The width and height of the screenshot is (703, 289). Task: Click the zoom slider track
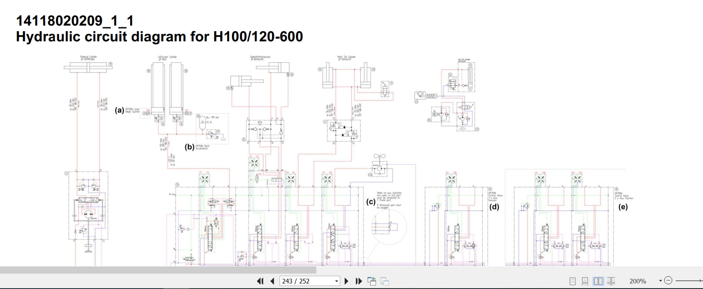tap(688, 280)
